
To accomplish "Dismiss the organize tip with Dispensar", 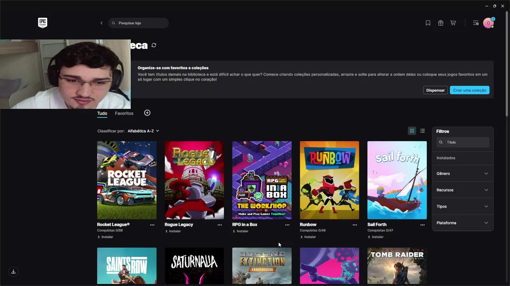I will coord(435,90).
